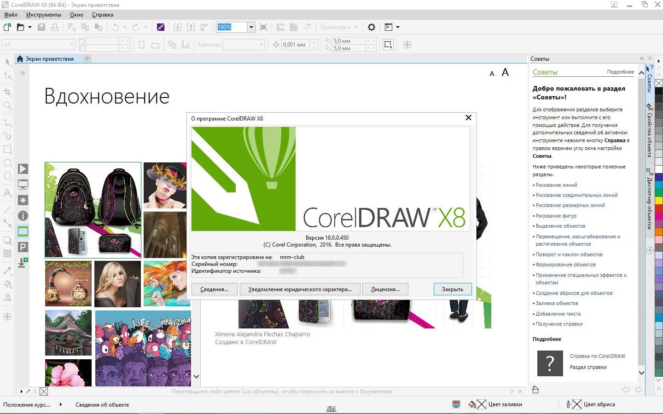
Task: Click the Undo arrow icon
Action: pos(116,27)
